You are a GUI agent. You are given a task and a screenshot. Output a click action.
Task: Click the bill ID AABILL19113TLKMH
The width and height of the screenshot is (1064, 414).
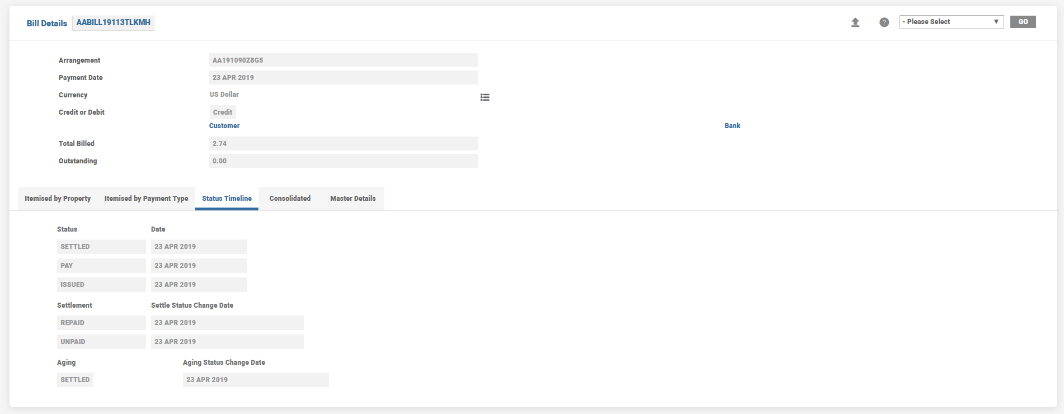(x=113, y=23)
